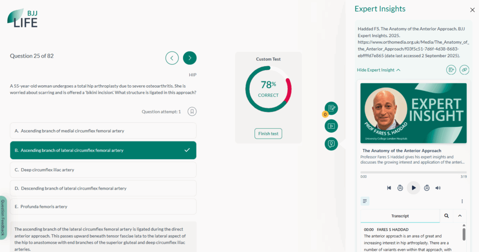The height and width of the screenshot is (252, 479).
Task: Play the Expert Insight recording
Action: coord(414,188)
